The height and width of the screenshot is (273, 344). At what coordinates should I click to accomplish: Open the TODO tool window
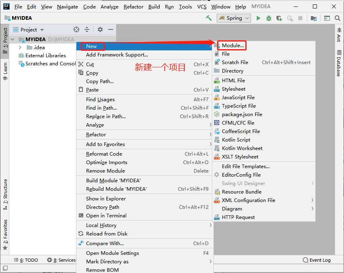pos(26,260)
